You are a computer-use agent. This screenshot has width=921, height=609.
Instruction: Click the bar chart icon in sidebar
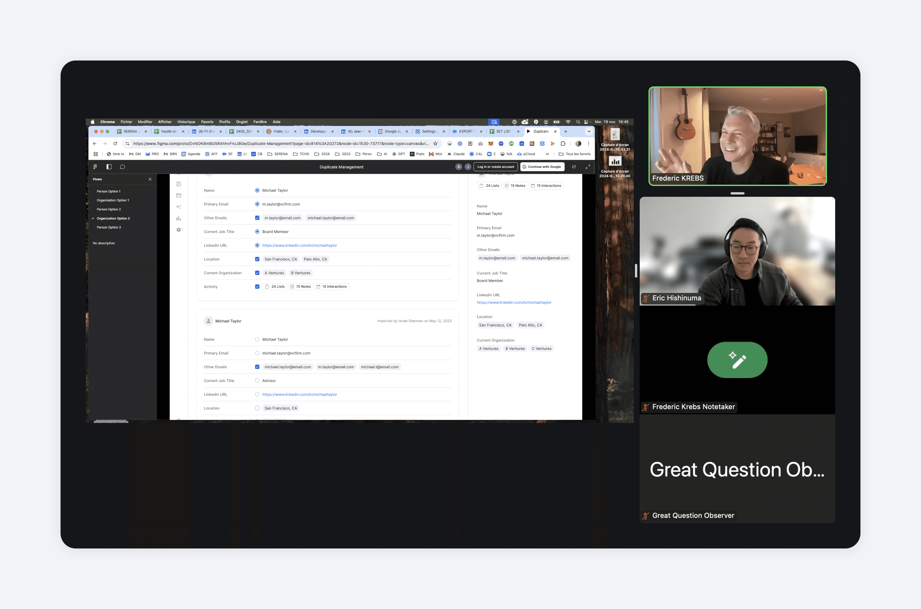coord(179,218)
